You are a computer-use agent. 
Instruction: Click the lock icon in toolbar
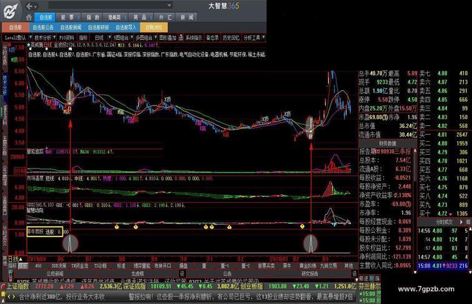pyautogui.click(x=181, y=37)
